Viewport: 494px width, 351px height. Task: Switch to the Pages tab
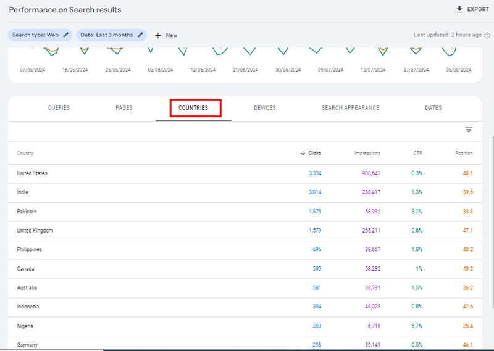[124, 108]
